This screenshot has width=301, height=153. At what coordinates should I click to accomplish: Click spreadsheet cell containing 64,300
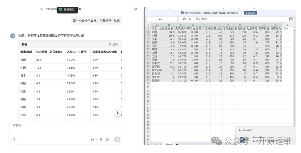tap(181, 70)
